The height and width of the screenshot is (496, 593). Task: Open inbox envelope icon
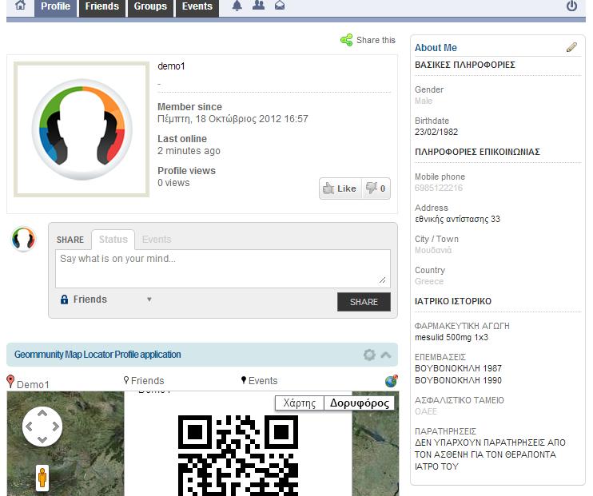tap(280, 6)
